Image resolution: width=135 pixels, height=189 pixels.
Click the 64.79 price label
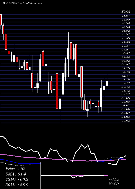(x=126, y=68)
